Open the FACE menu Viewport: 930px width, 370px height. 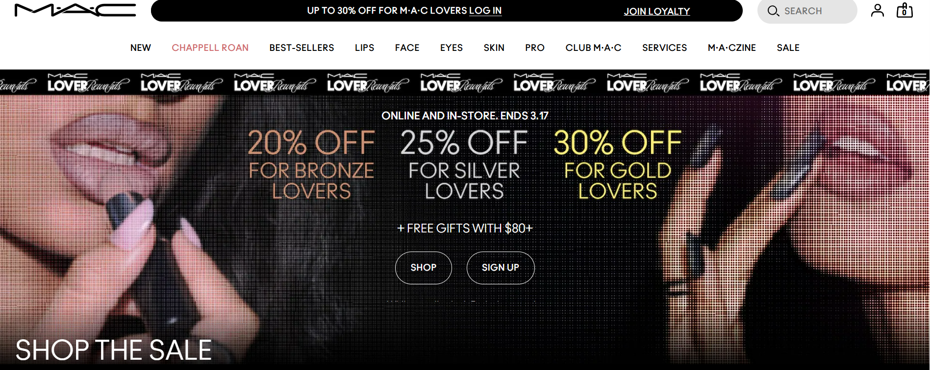(x=407, y=47)
